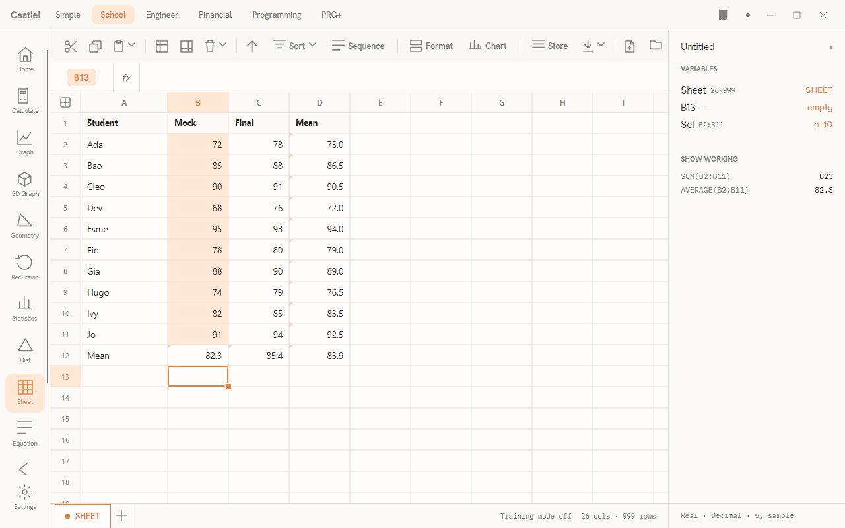Image resolution: width=845 pixels, height=528 pixels.
Task: Click the B13 empty variable row
Action: coord(757,108)
